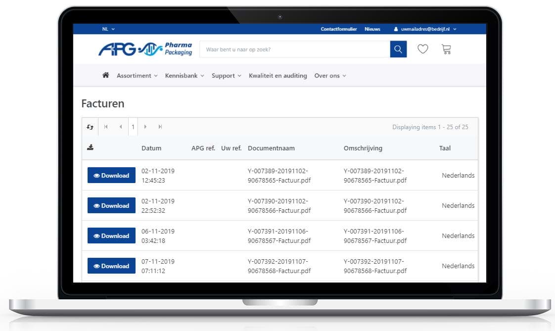Expand the Assortiment menu
The width and height of the screenshot is (555, 331).
pos(137,76)
